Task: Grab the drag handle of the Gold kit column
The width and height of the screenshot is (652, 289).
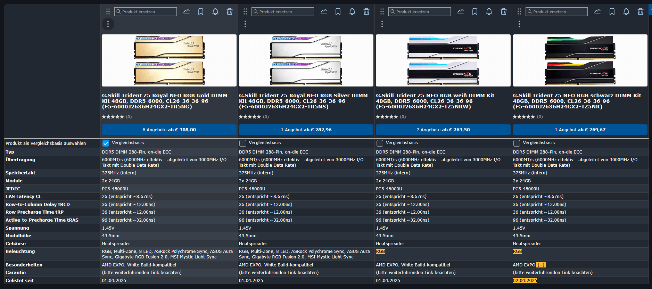Action: coord(108,11)
